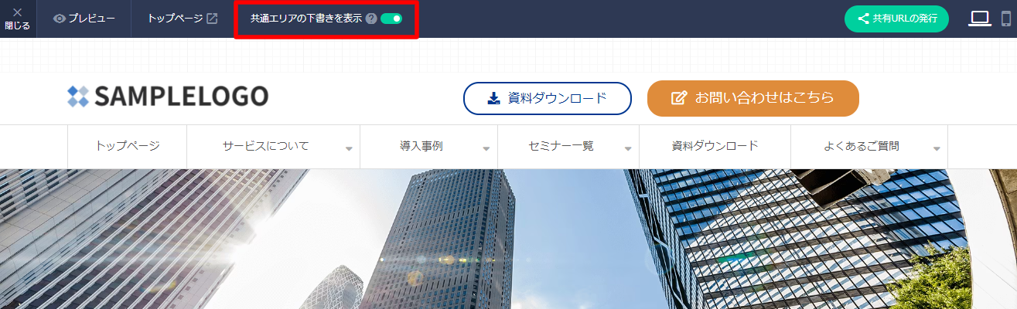Toggle 共通エリアの下書きを表示 switch off
This screenshot has height=309, width=1017.
coord(391,19)
